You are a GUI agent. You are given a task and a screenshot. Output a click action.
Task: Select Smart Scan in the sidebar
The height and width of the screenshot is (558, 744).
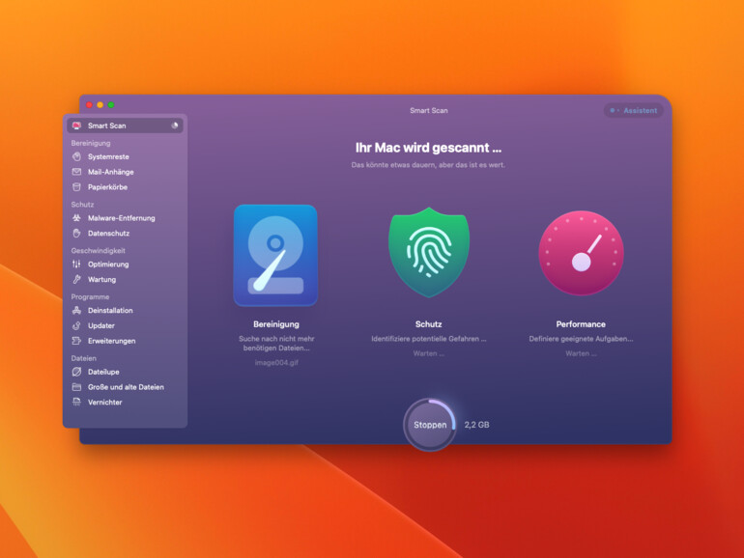point(126,126)
